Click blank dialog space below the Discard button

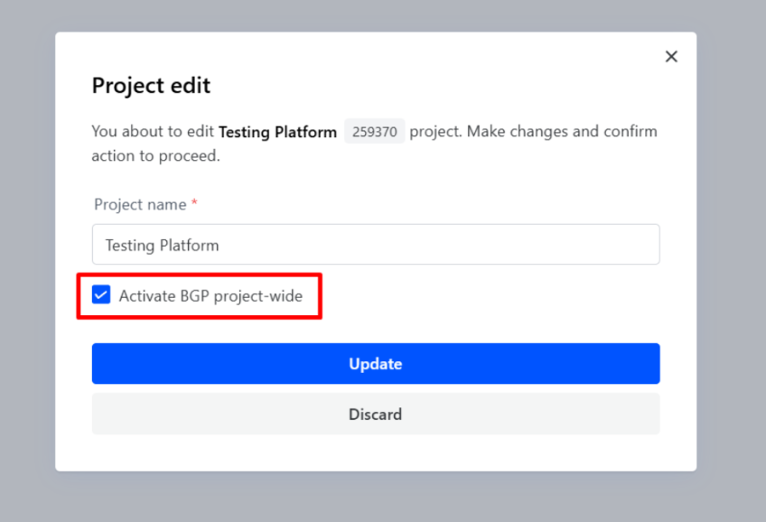[376, 453]
